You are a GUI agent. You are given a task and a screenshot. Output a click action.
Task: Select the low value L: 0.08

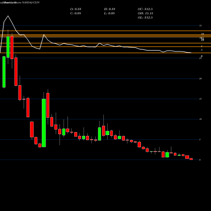[x=109, y=14]
